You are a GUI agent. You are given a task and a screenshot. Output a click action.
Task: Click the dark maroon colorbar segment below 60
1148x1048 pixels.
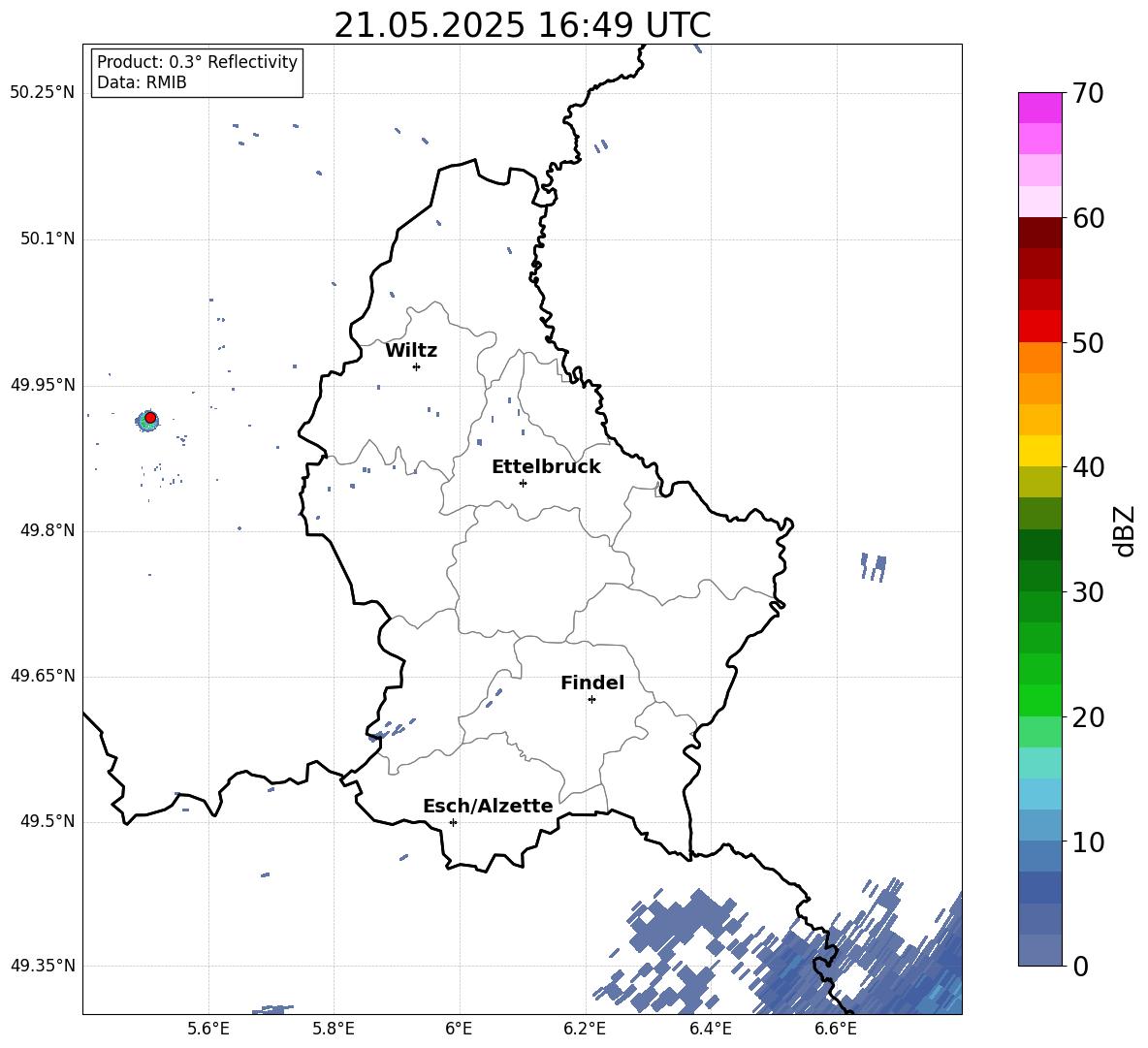(1039, 233)
